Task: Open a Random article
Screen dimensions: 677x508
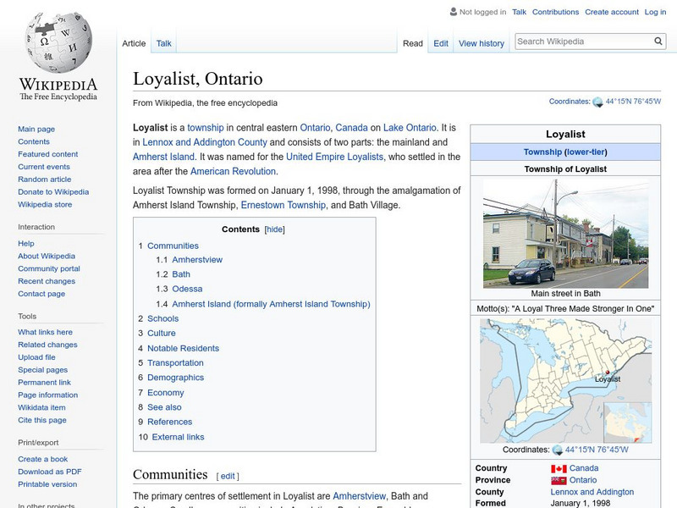Action: [x=45, y=179]
